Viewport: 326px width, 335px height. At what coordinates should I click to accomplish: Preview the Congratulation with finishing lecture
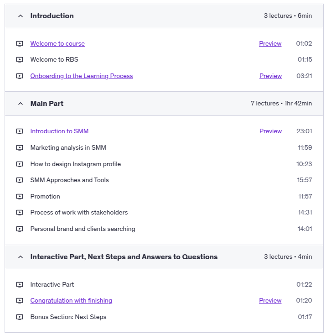pos(270,301)
